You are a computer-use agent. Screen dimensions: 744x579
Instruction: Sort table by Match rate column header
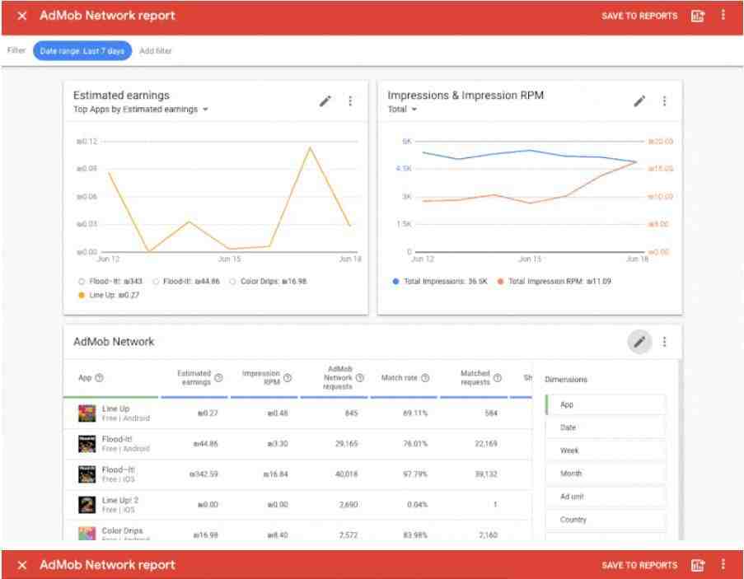[x=400, y=378]
